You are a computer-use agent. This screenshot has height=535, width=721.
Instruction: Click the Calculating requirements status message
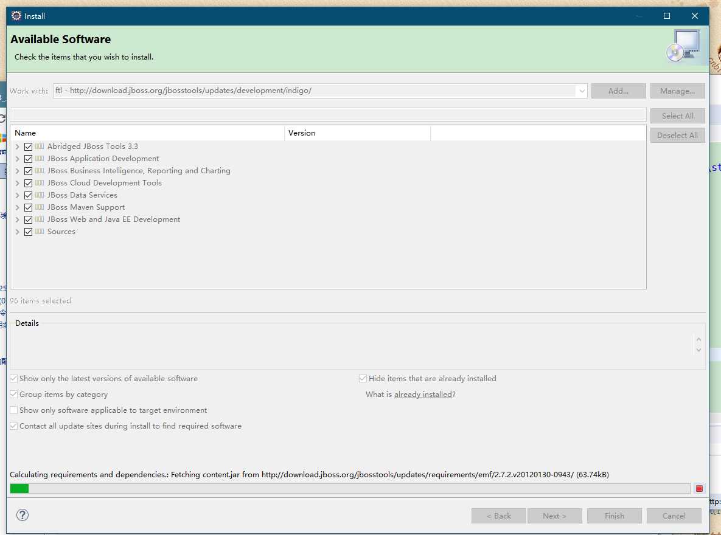point(309,474)
